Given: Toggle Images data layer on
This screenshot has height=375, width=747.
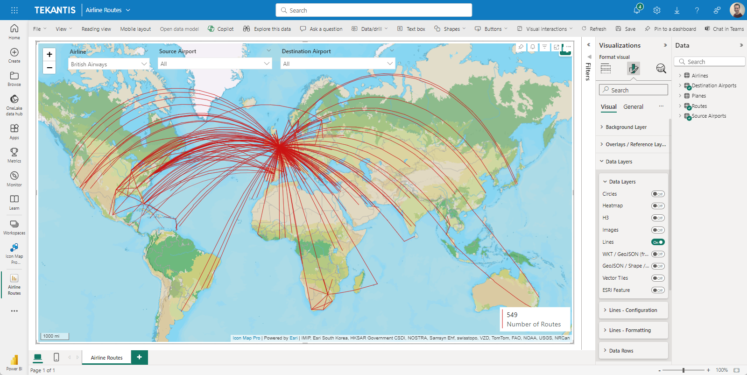Looking at the screenshot, I should (658, 230).
